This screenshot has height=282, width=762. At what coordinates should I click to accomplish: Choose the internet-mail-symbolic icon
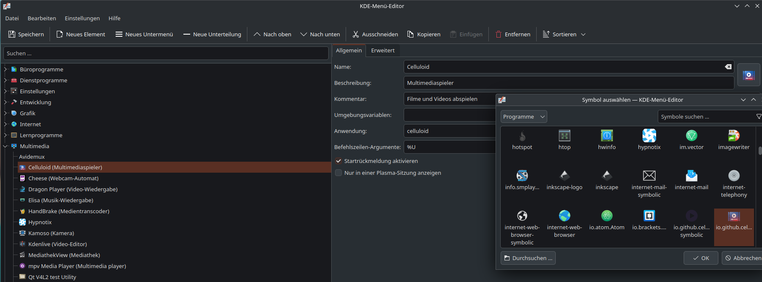[649, 184]
